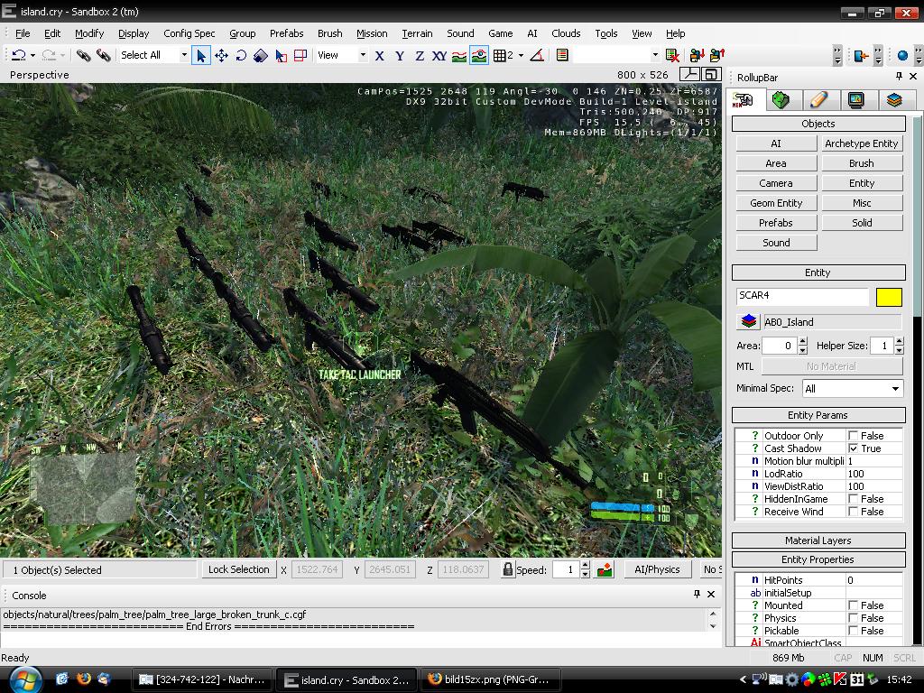Click the save selected objects icon
This screenshot has width=924, height=693.
click(x=698, y=55)
